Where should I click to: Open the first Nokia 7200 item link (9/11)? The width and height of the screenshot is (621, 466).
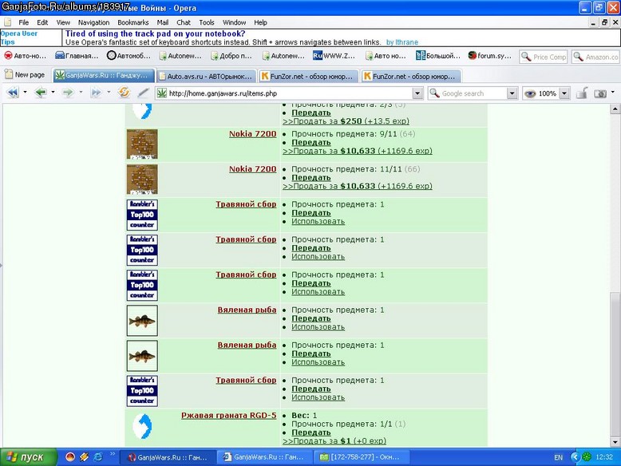pos(253,134)
